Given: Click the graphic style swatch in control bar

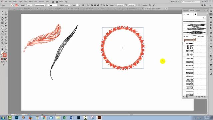Looking at the screenshot, I should 78,5.
